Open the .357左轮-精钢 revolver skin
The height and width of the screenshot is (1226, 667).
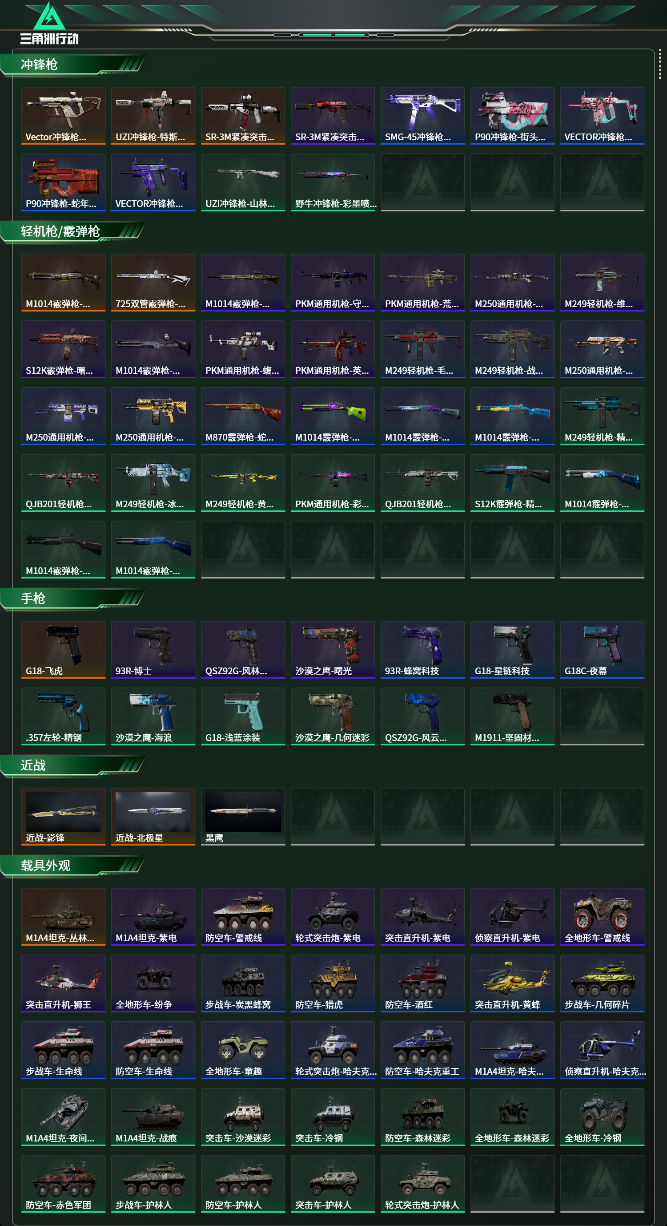63,716
